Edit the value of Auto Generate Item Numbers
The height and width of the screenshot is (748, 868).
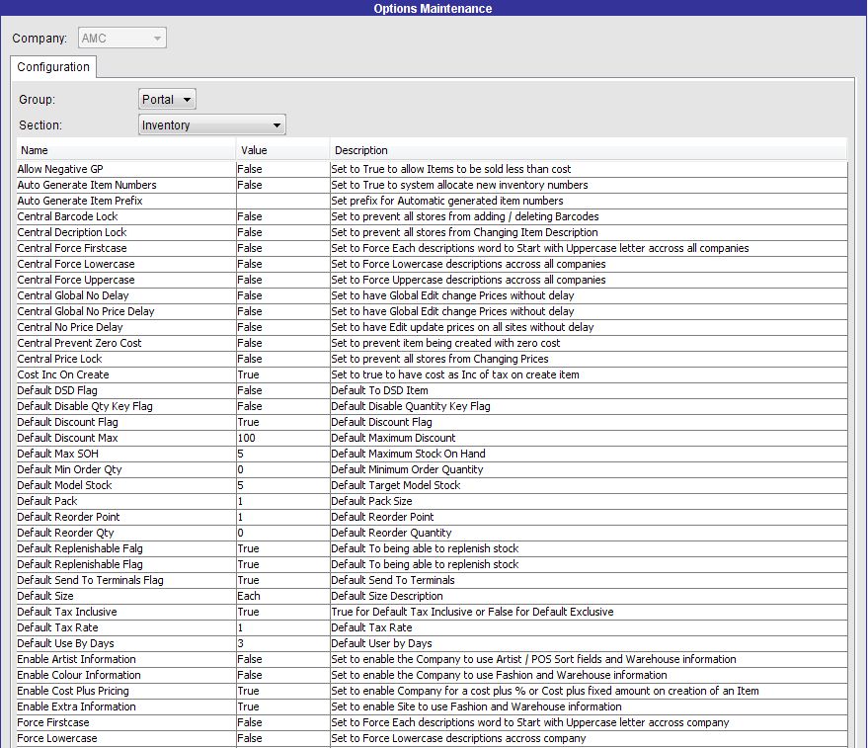282,185
